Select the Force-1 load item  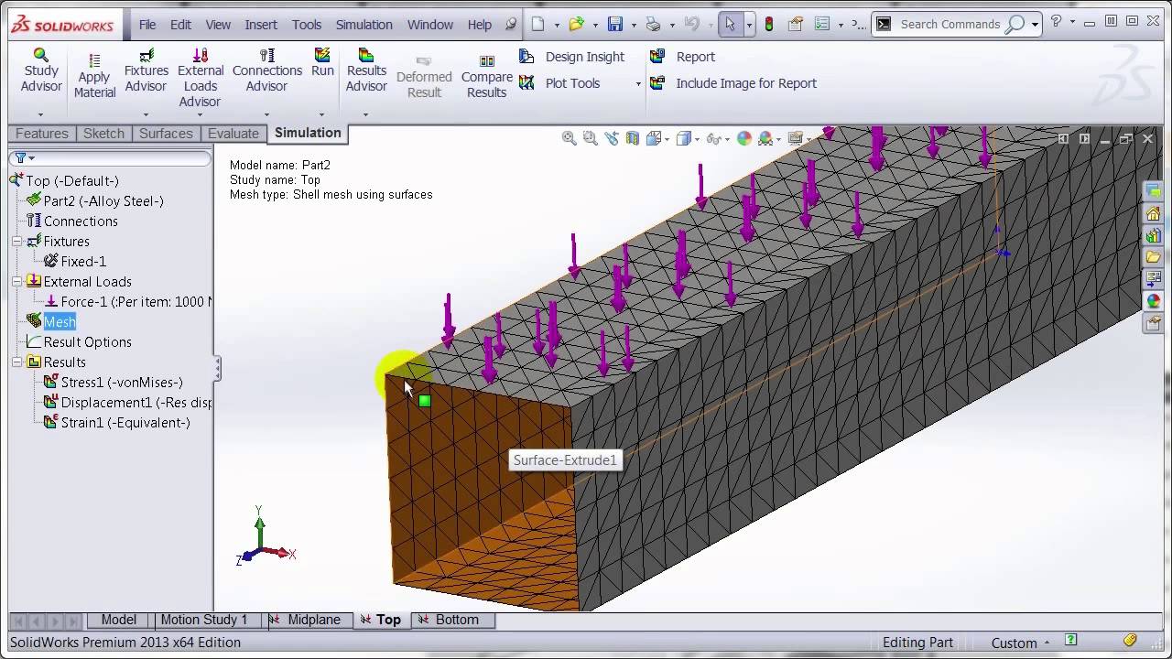click(128, 302)
